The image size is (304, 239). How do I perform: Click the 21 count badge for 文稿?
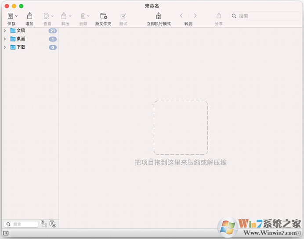pyautogui.click(x=53, y=31)
